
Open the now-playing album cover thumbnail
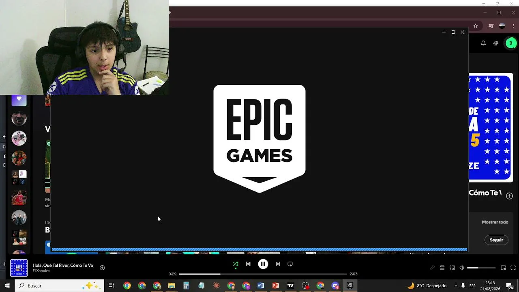point(19,268)
